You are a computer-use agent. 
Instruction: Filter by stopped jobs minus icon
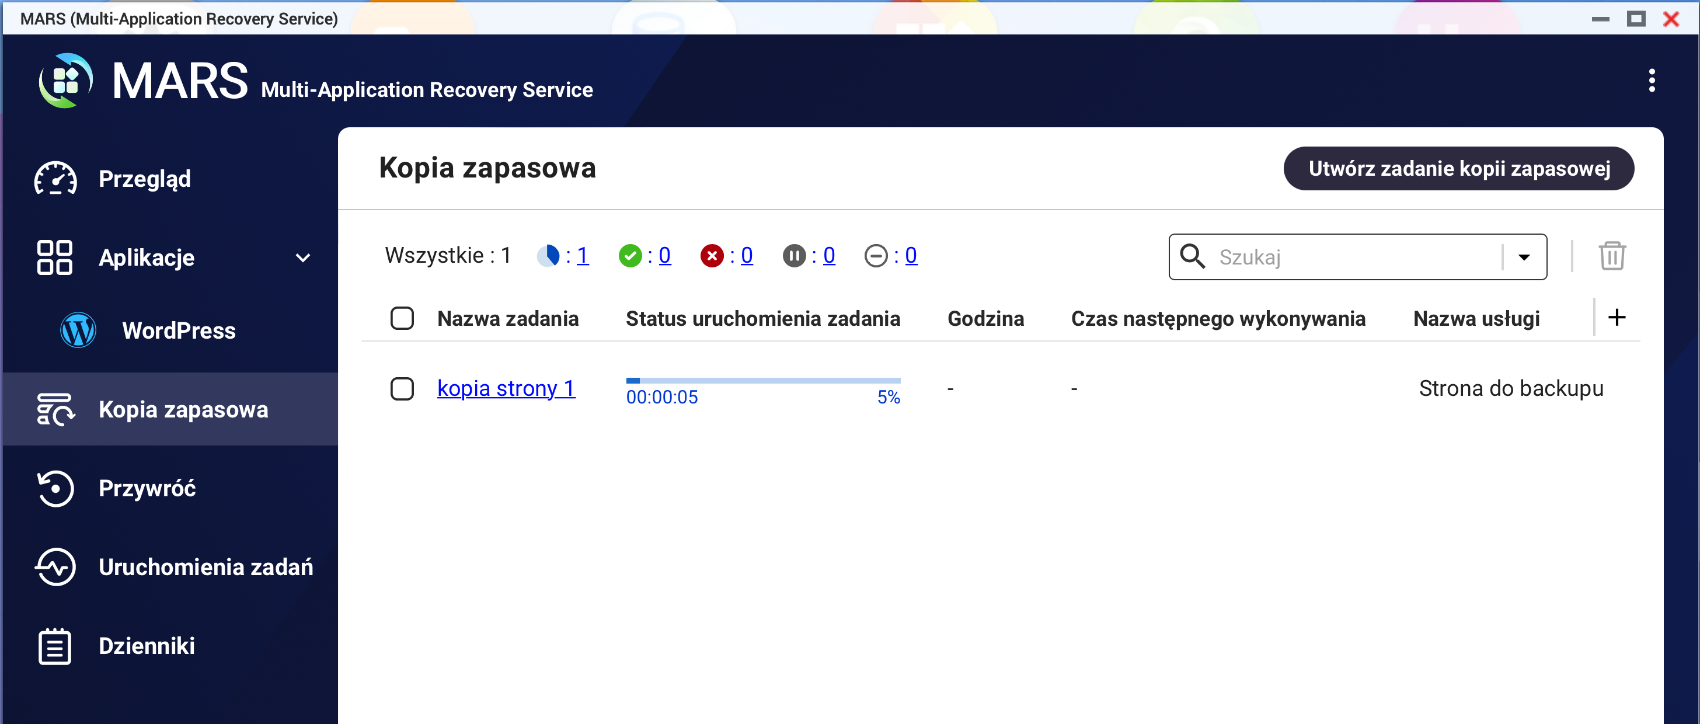tap(876, 255)
